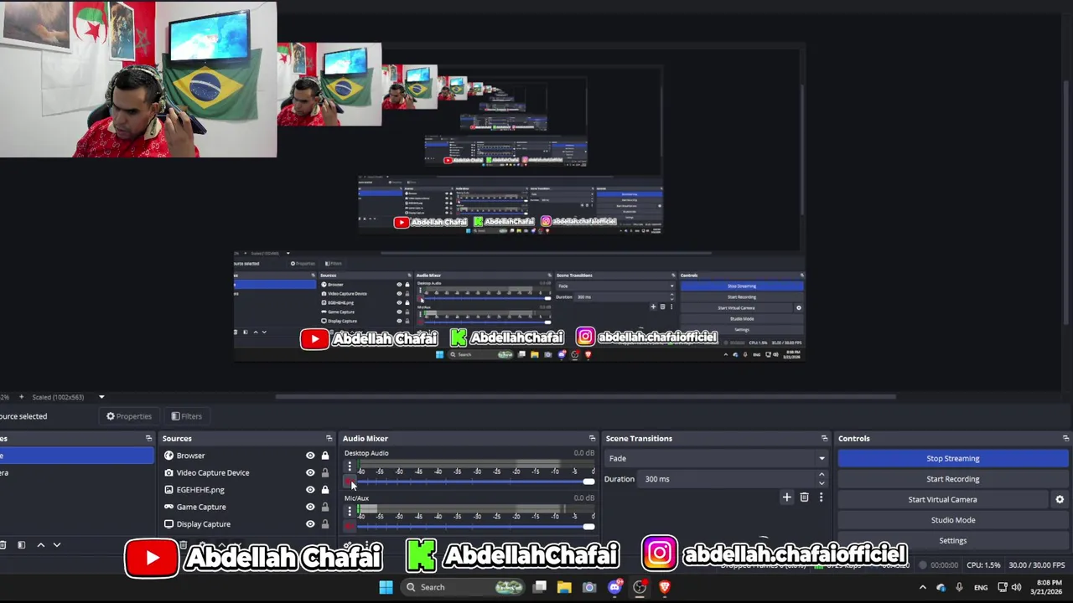
Task: Click the taskbar Search box
Action: (x=464, y=587)
